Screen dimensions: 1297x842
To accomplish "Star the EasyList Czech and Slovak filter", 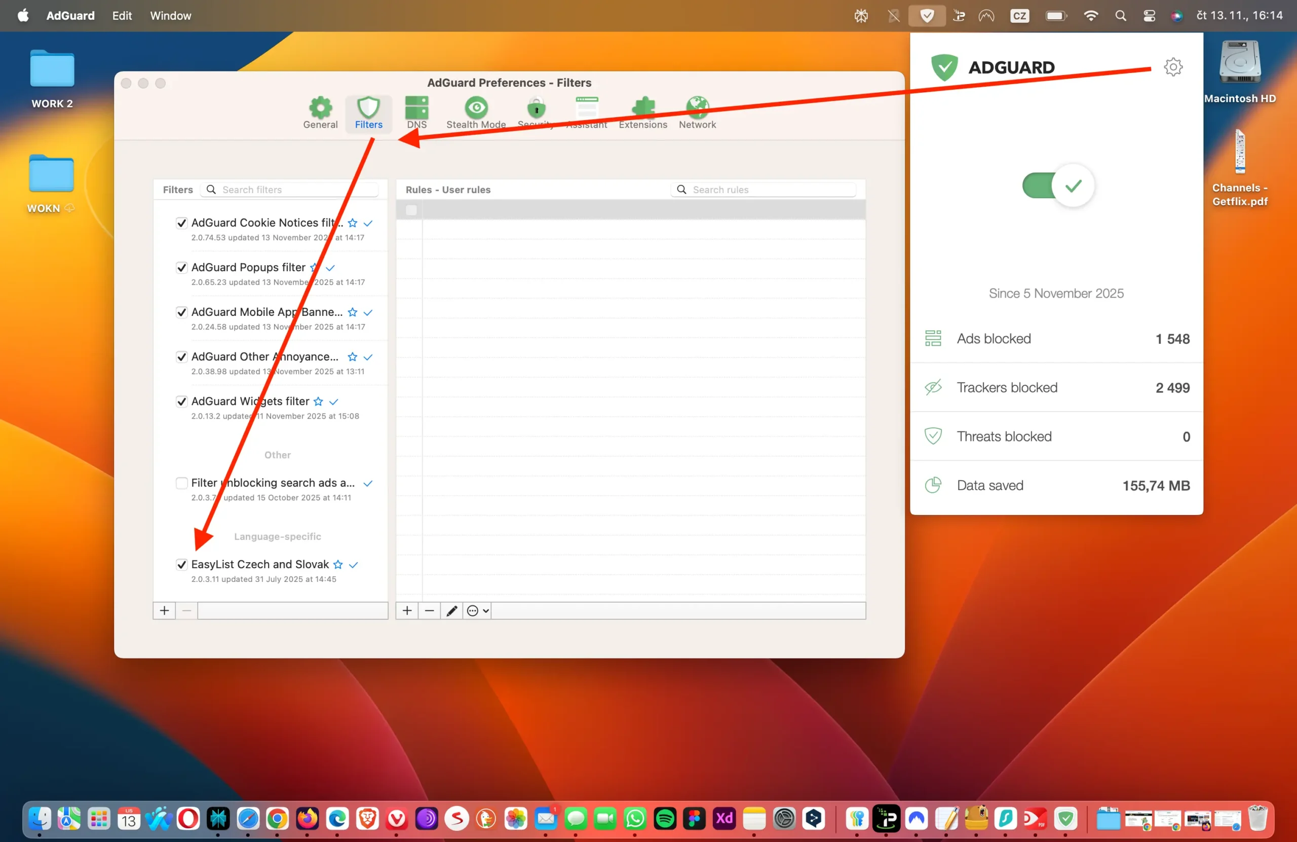I will [338, 564].
